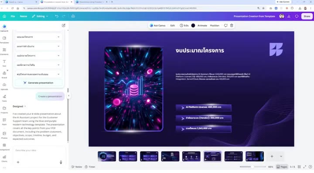Image resolution: width=314 pixels, height=173 pixels.
Task: Open the Apps sidebar panel
Action: (x=4, y=122)
